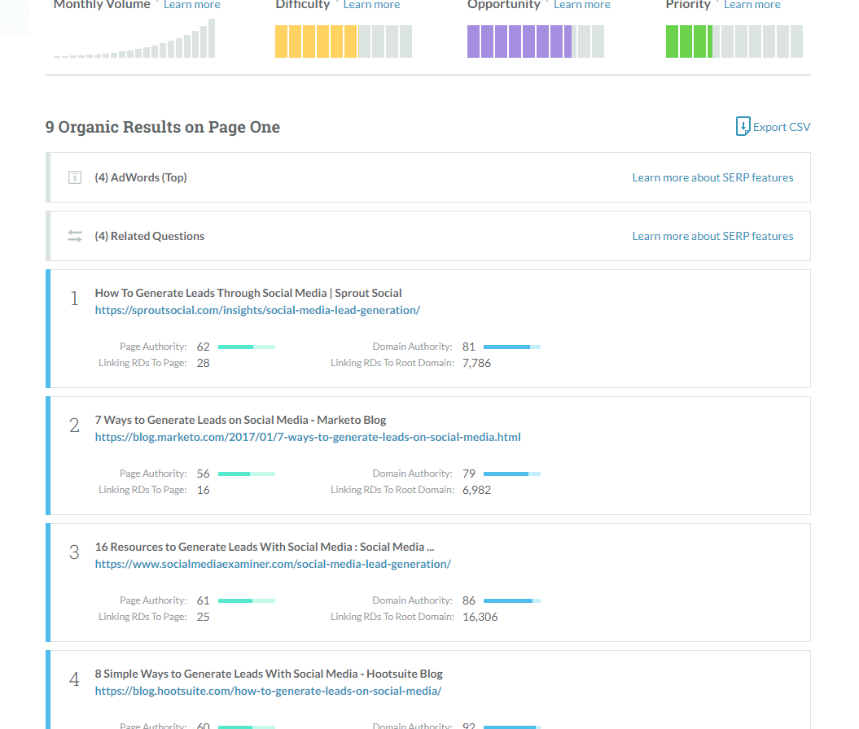Expand the (4) AdWords (Top) row

click(x=428, y=177)
